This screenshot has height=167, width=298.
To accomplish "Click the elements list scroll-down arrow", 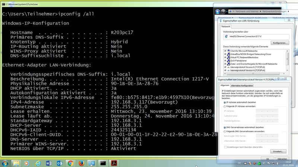I will click(287, 71).
